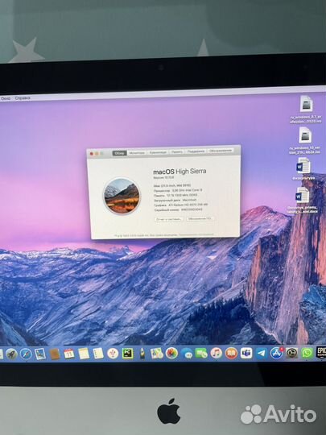This screenshot has width=326, height=435.
Task: Click the license agreement link at window bottom
Action: [196, 234]
